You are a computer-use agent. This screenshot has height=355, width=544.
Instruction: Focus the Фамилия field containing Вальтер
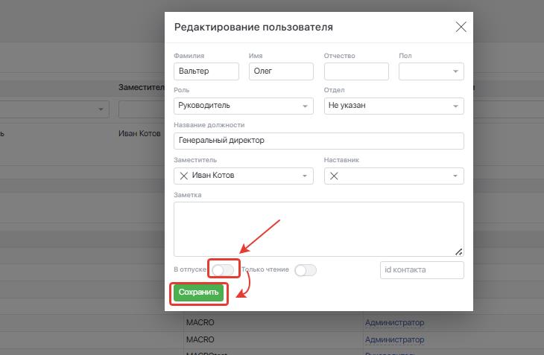(x=206, y=71)
